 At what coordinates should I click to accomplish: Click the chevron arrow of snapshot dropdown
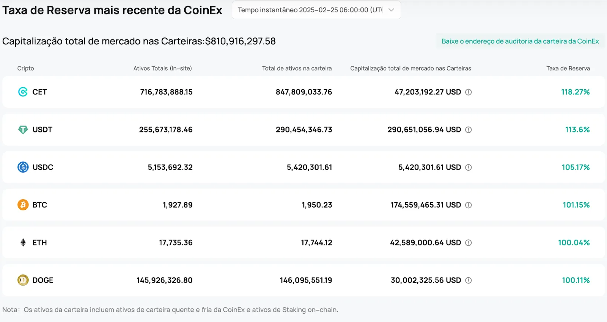tap(392, 10)
